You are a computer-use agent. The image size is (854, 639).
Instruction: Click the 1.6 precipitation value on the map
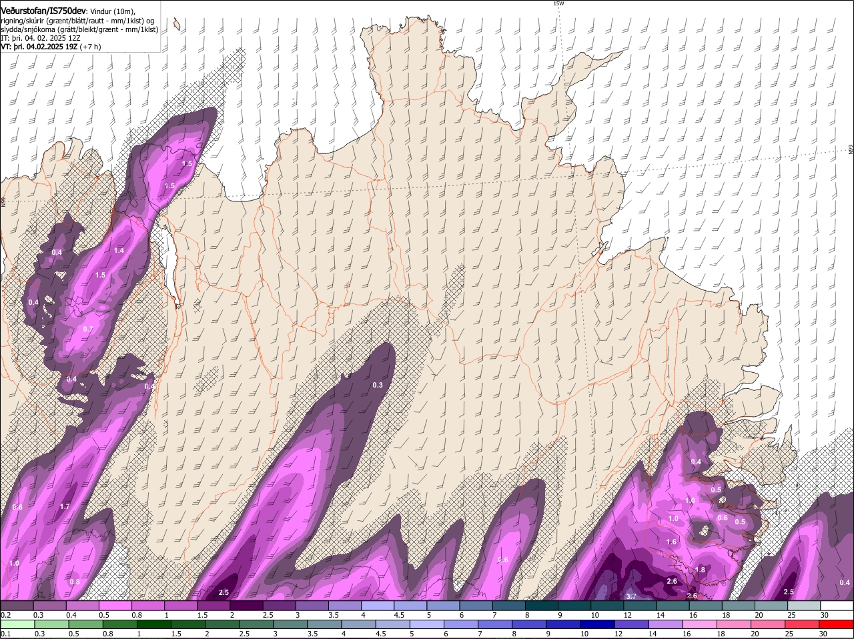(671, 542)
